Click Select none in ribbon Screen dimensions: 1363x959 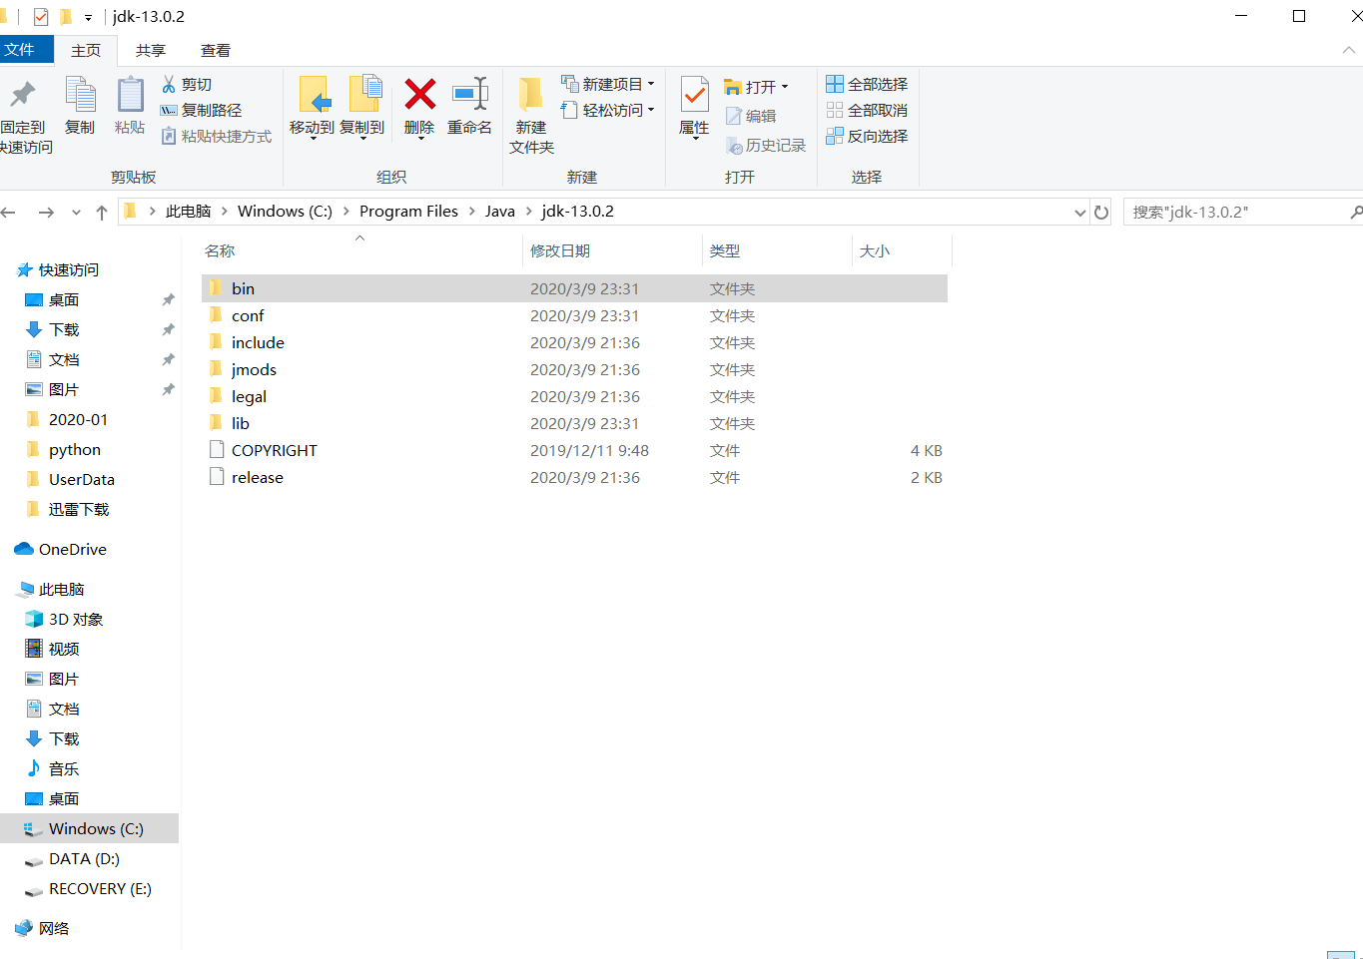(867, 110)
